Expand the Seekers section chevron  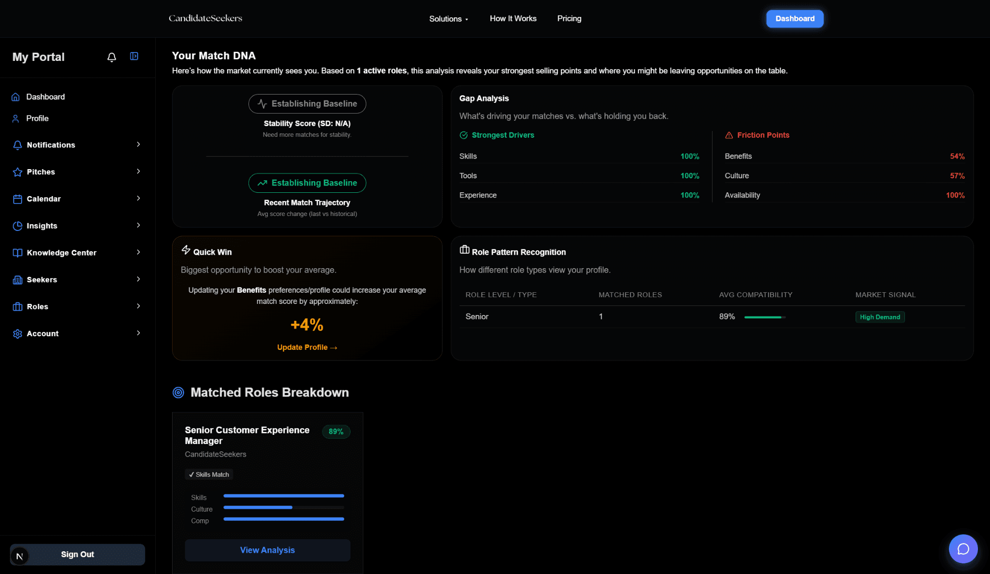[x=138, y=279]
